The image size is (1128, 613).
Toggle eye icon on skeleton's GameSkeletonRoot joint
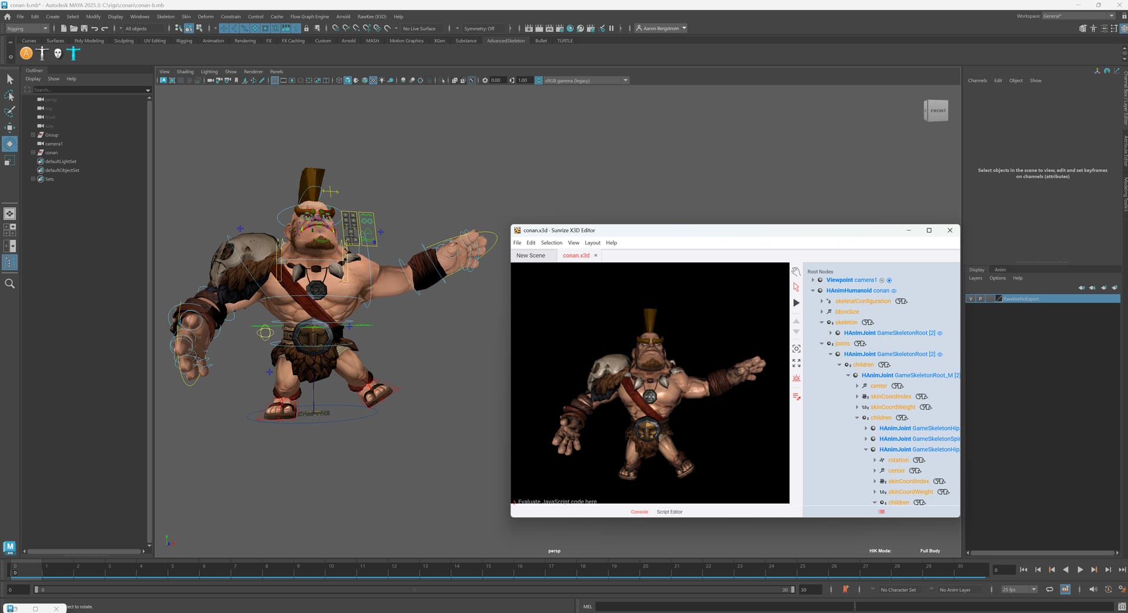point(940,333)
